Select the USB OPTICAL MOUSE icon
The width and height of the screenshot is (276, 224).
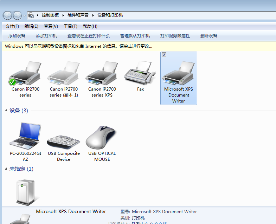[101, 138]
